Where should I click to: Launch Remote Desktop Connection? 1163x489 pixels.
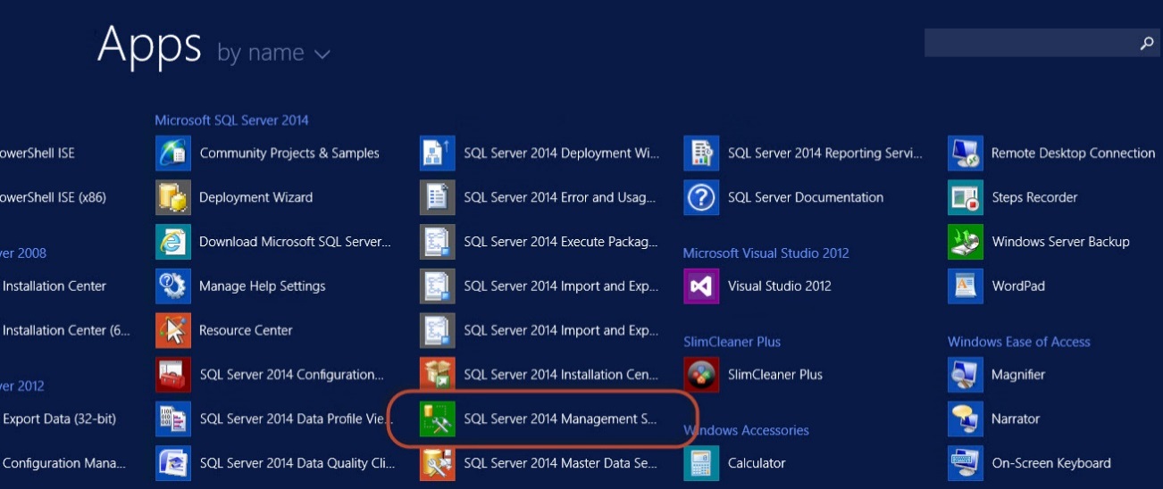coord(1052,153)
